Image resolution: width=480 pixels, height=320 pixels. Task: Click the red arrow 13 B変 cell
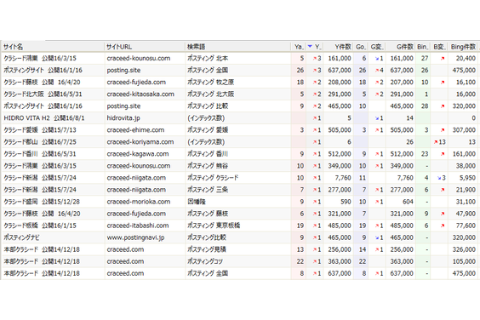coord(440,142)
